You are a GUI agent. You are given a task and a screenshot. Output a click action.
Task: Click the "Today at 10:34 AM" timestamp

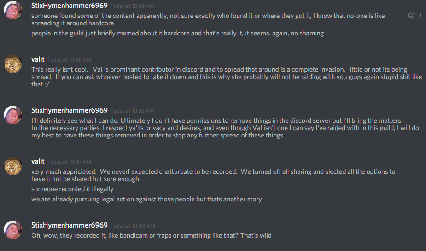coord(133,6)
